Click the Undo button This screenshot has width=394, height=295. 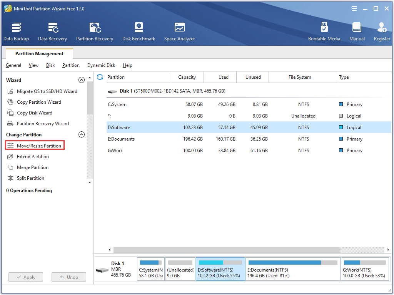coord(69,277)
